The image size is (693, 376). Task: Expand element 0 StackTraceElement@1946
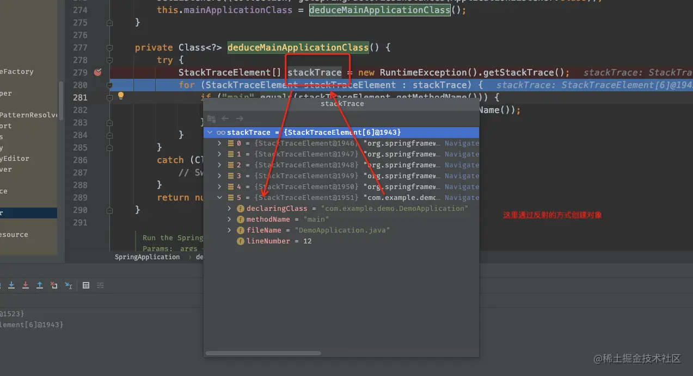click(x=220, y=143)
